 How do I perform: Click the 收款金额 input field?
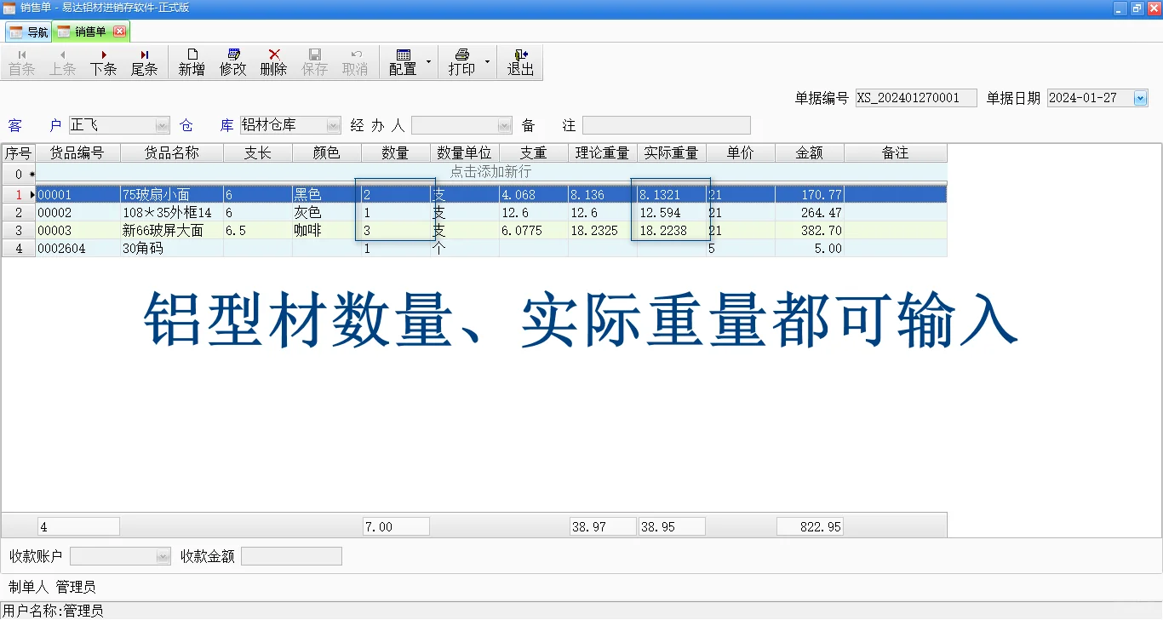point(291,555)
